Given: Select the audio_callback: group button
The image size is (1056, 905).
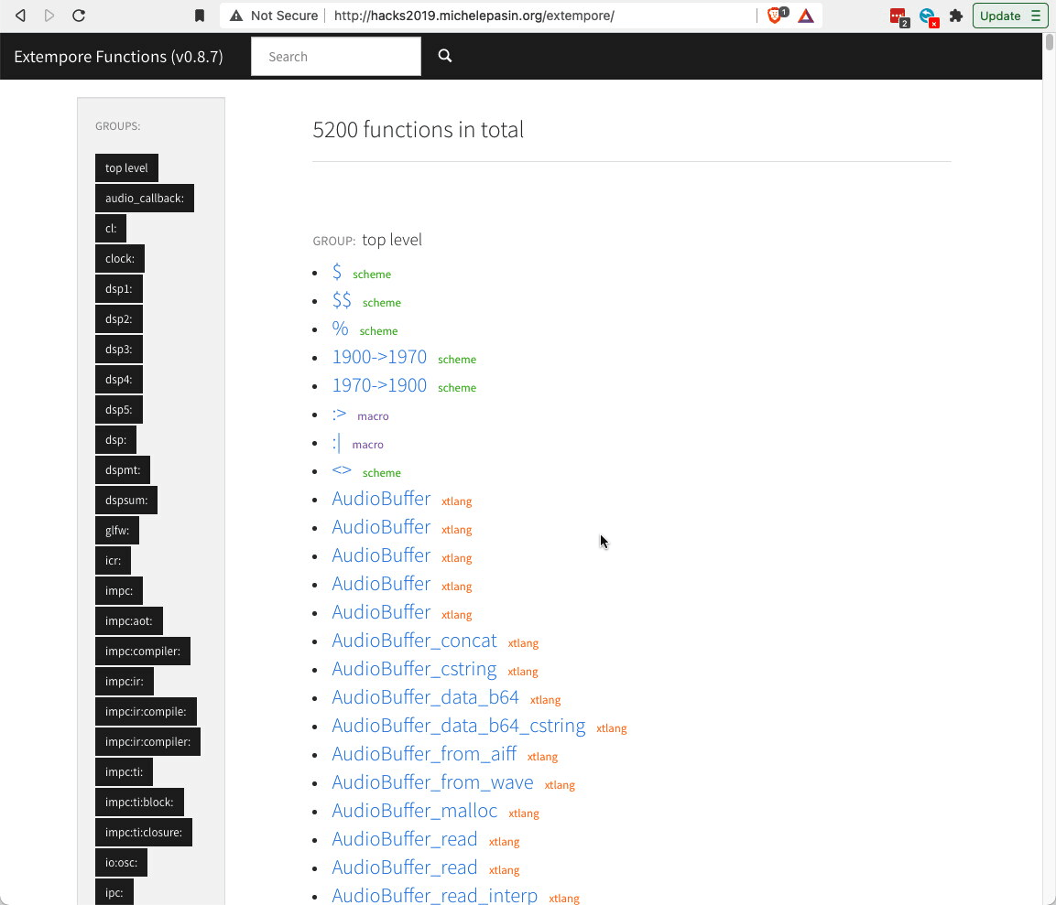Looking at the screenshot, I should (x=144, y=199).
